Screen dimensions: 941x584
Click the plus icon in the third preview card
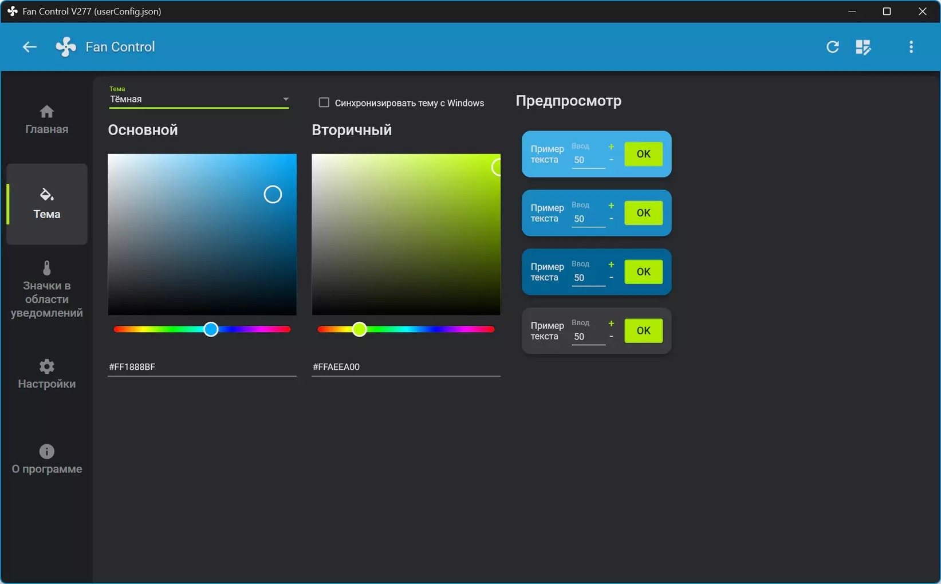point(611,265)
